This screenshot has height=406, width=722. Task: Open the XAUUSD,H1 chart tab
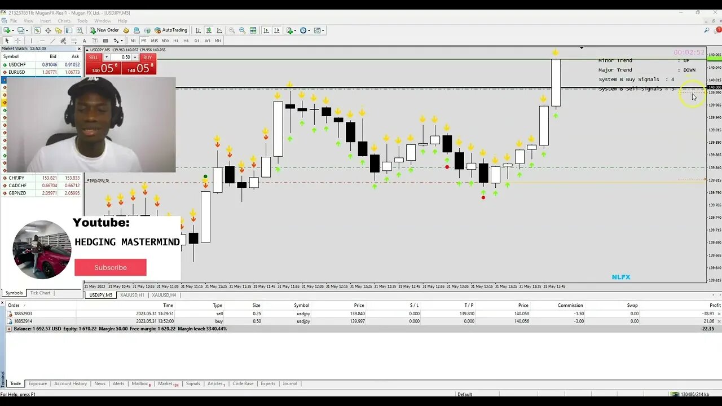(x=132, y=295)
